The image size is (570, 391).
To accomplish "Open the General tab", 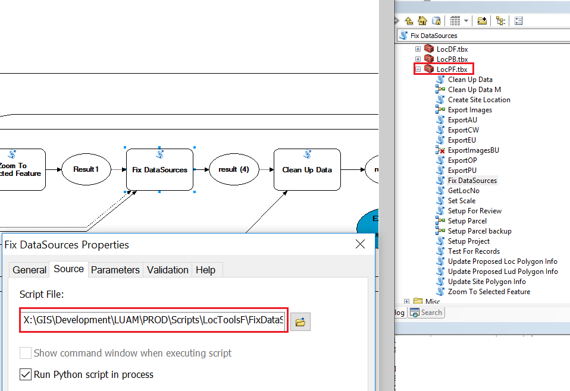I will 29,270.
